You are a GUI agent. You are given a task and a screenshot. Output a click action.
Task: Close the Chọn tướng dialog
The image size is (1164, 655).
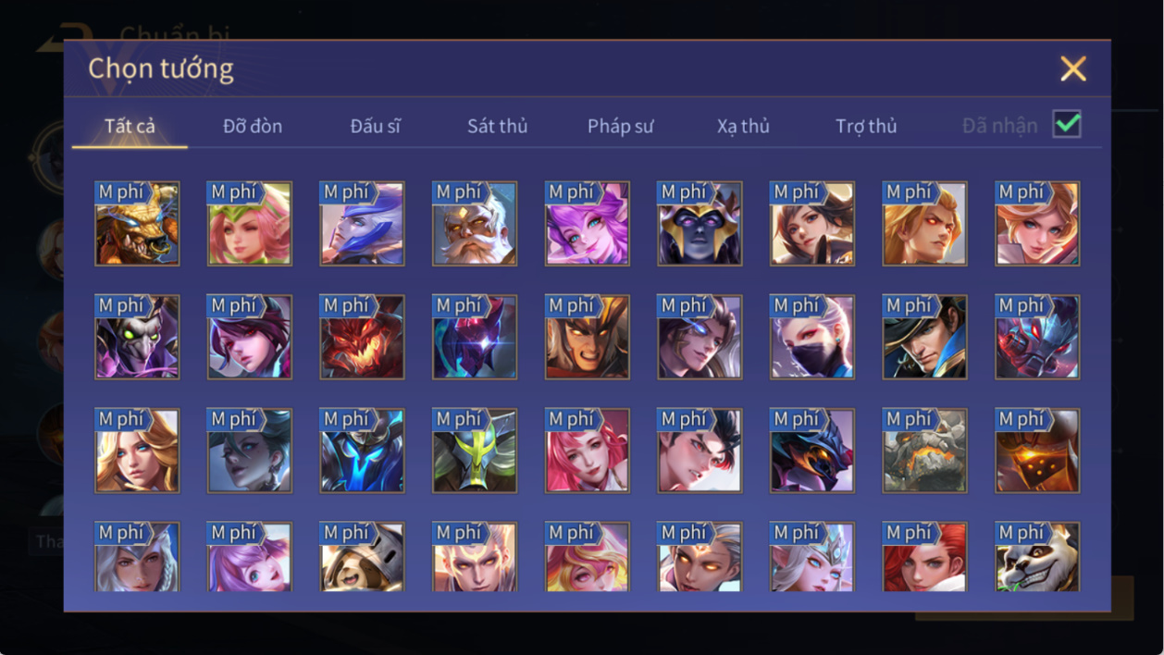point(1073,68)
